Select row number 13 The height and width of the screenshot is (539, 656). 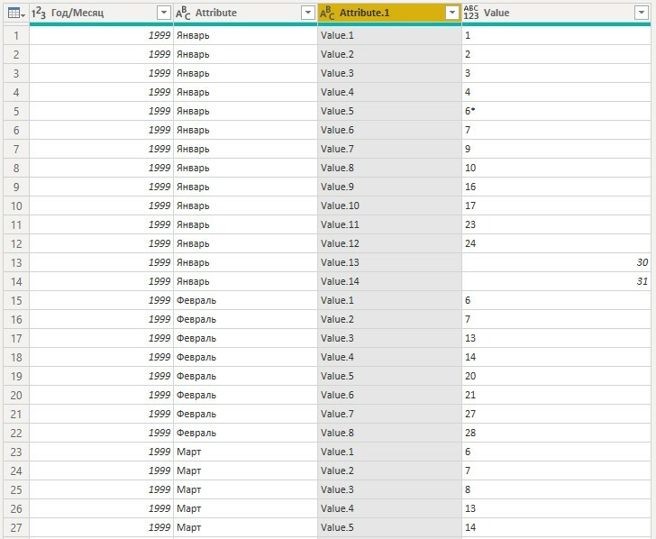tap(16, 263)
